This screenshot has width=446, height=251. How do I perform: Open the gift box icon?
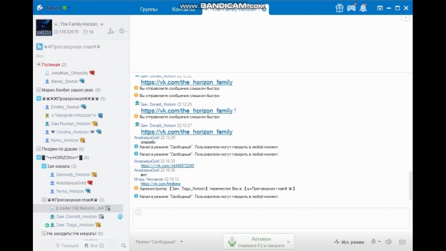tap(339, 8)
